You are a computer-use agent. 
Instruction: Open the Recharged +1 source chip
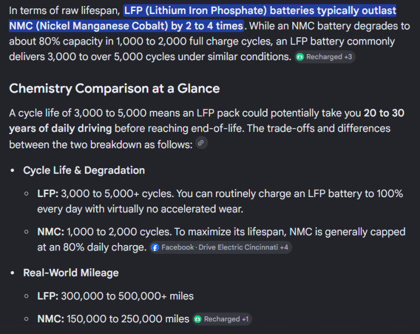coord(222,319)
